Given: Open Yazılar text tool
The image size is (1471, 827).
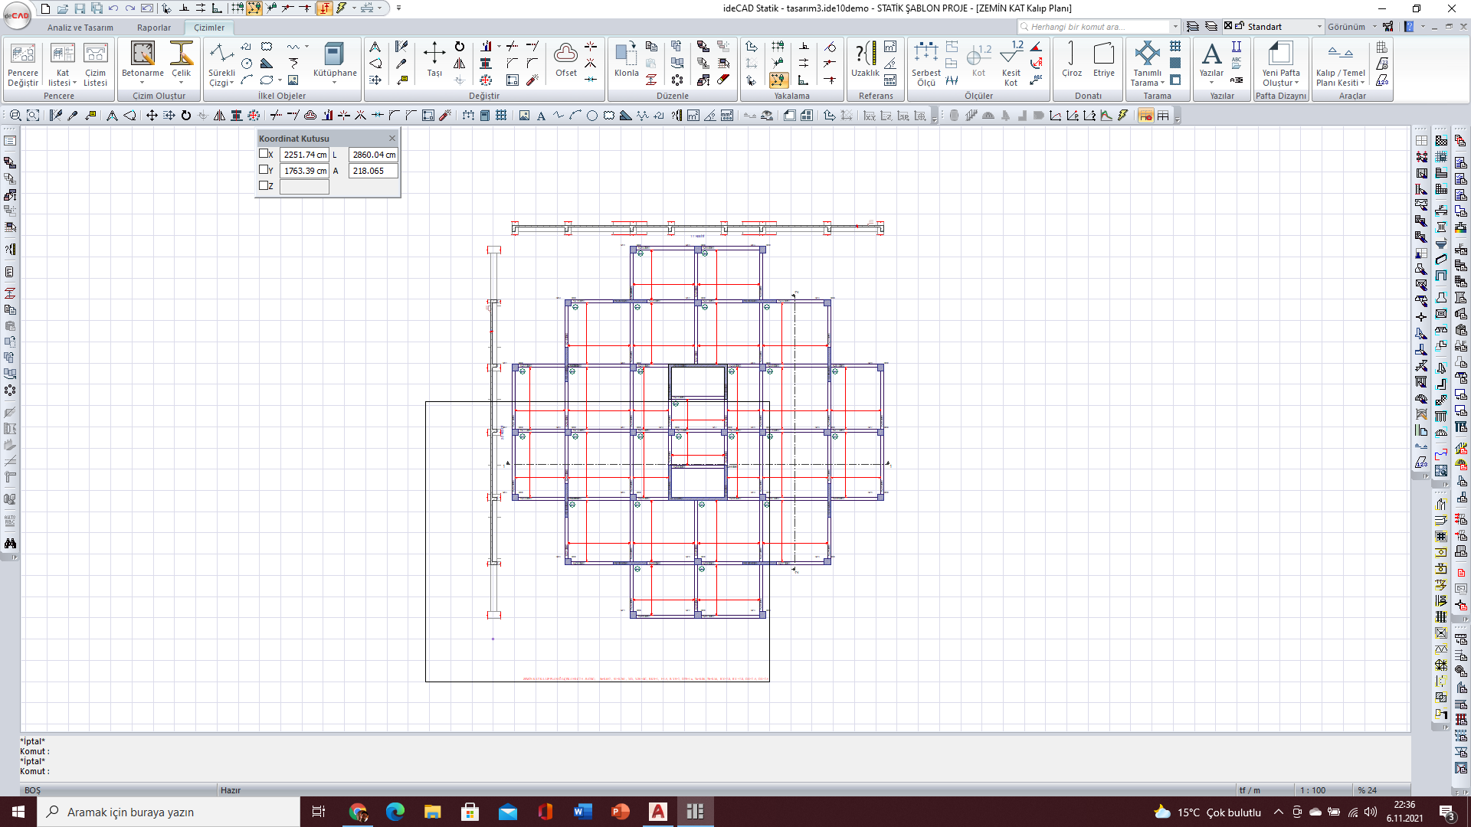Looking at the screenshot, I should [x=1211, y=61].
